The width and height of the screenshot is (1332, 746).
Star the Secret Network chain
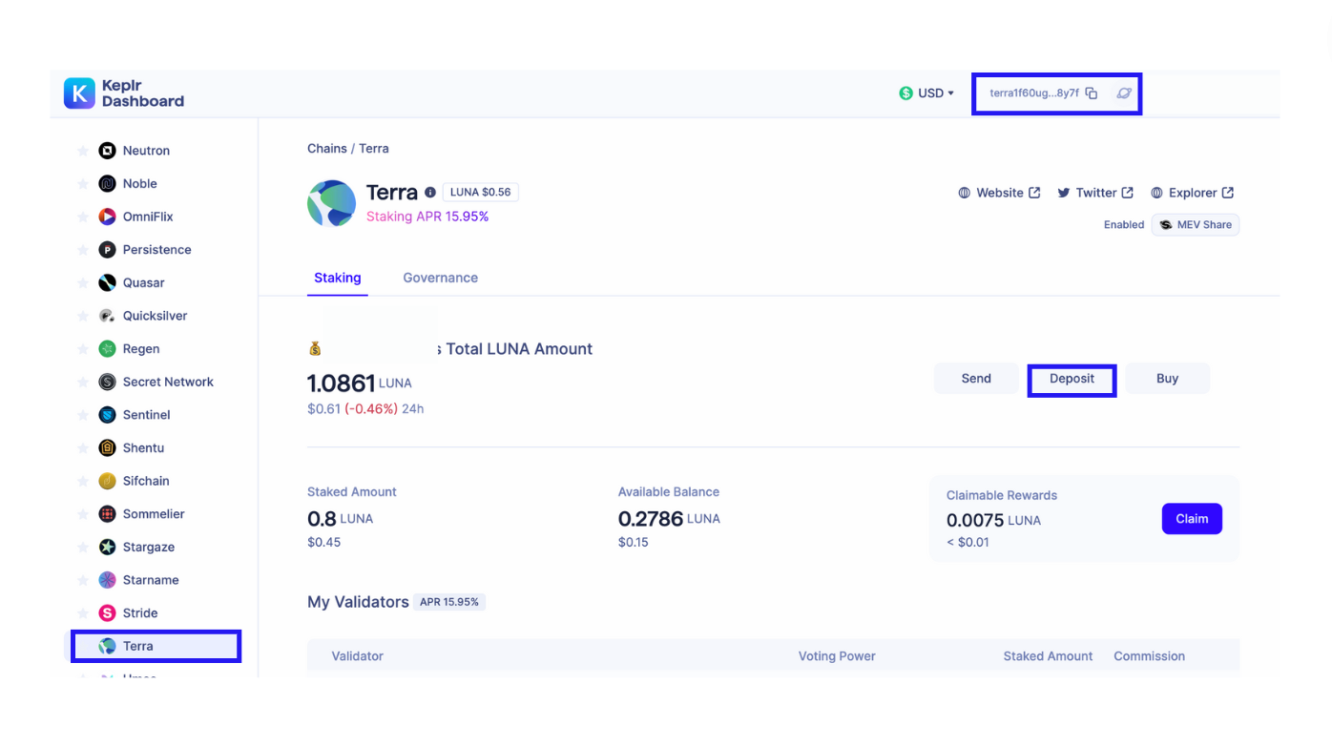pyautogui.click(x=83, y=382)
